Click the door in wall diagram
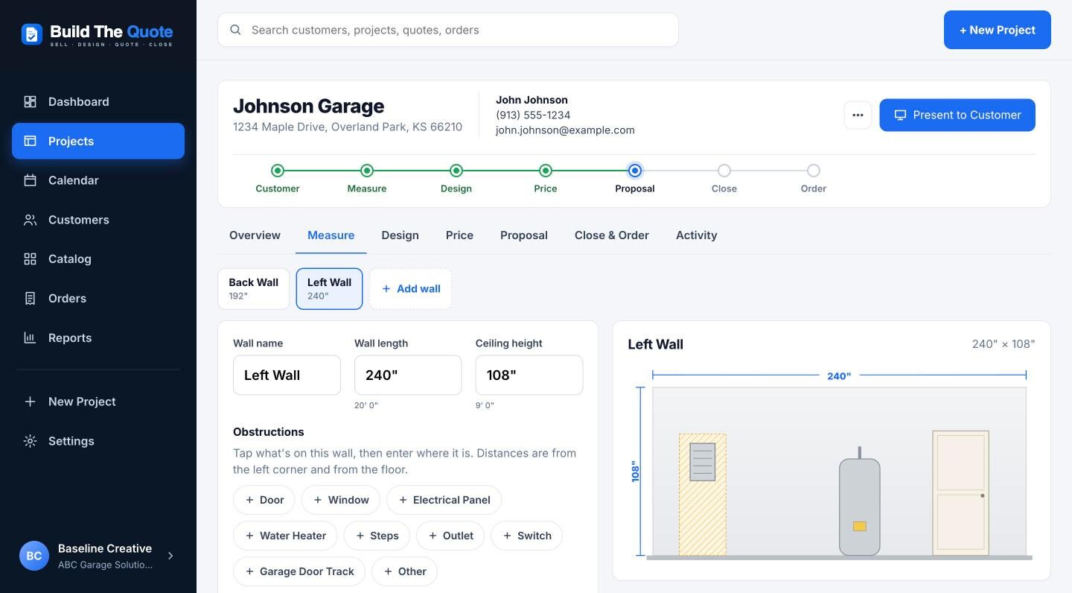Screen dimensions: 1072x593 point(960,492)
